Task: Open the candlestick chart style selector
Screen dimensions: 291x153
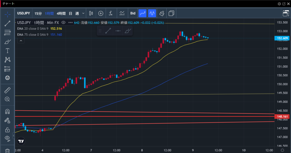Action: (91, 13)
